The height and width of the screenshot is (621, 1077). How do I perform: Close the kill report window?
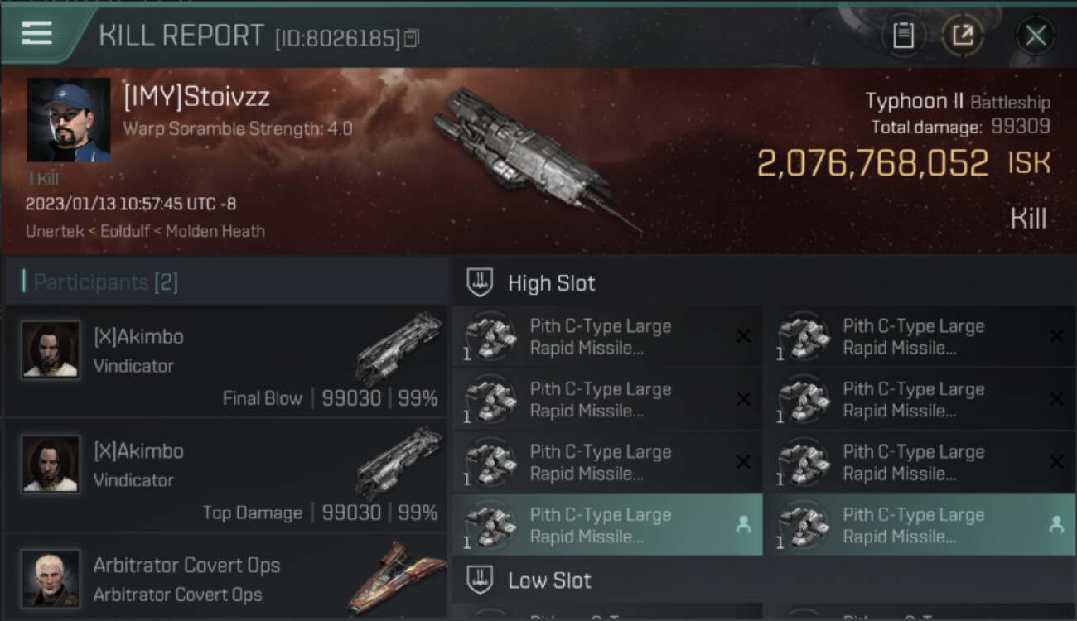[1035, 35]
